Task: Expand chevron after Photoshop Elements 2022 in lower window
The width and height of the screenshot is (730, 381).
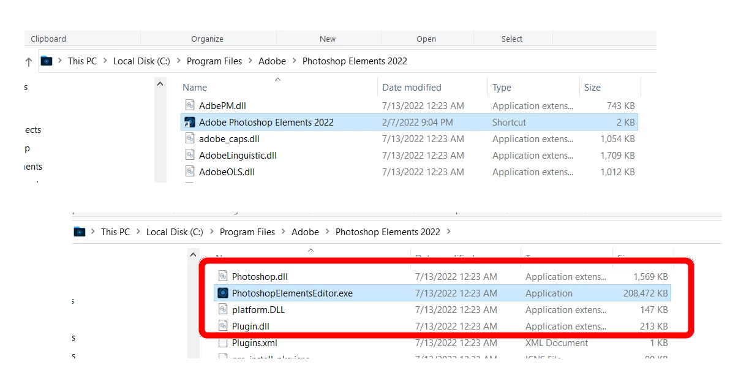Action: tap(449, 232)
